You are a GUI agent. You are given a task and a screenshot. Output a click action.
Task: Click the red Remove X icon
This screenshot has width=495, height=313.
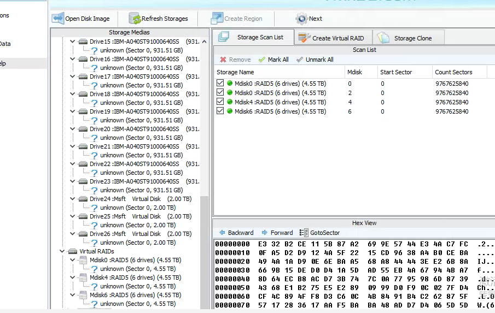pos(223,60)
